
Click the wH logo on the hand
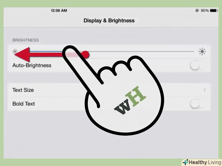(130, 100)
